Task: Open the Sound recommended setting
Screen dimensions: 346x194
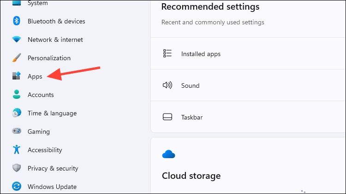Action: 248,86
